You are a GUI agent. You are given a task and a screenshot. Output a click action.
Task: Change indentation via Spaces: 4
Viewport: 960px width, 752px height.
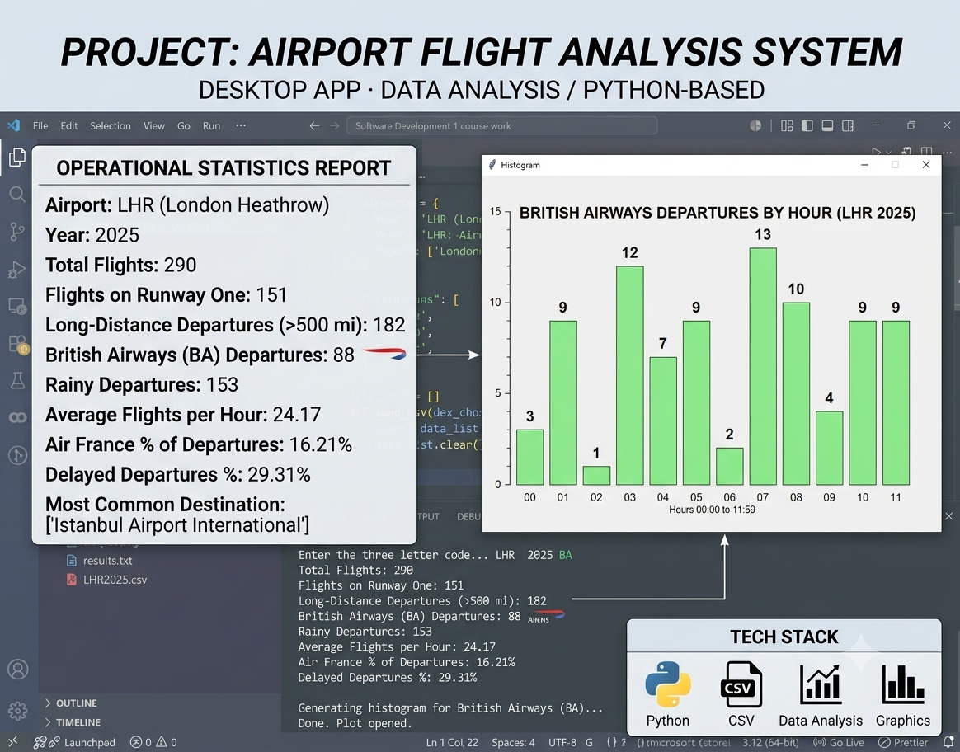point(513,742)
